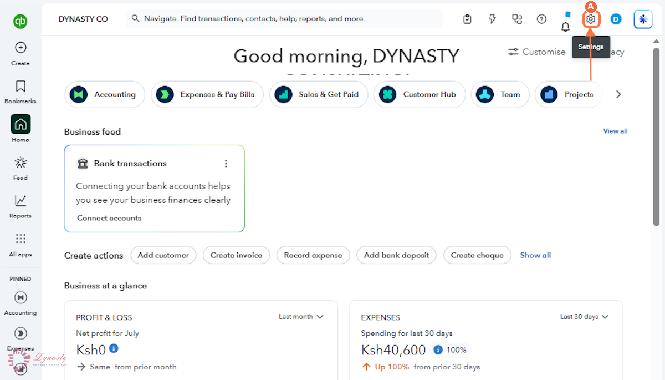
Task: Open pinned Expenses sidebar icon
Action: point(21,333)
